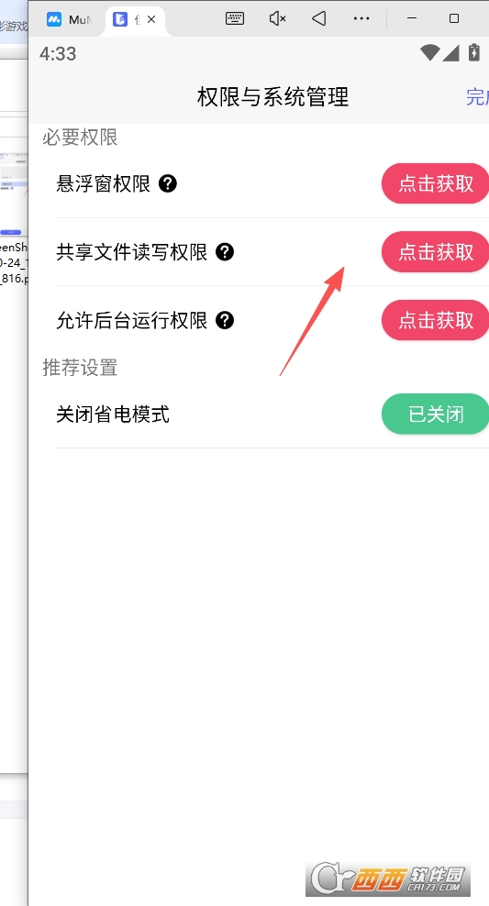Screen dimensions: 489x906
Task: Toggle the mute speaker icon in the title bar
Action: [x=277, y=18]
